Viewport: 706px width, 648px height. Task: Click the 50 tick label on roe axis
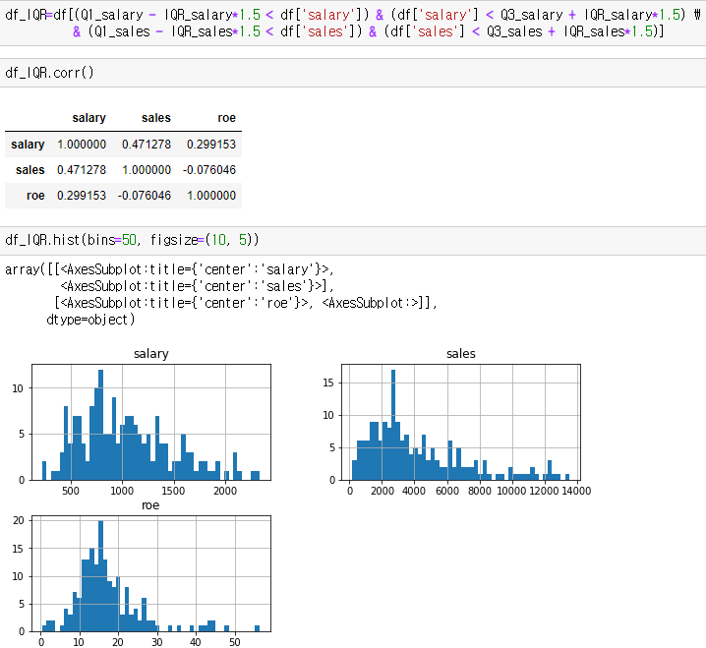235,642
